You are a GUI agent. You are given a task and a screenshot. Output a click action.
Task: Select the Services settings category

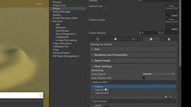(58, 21)
